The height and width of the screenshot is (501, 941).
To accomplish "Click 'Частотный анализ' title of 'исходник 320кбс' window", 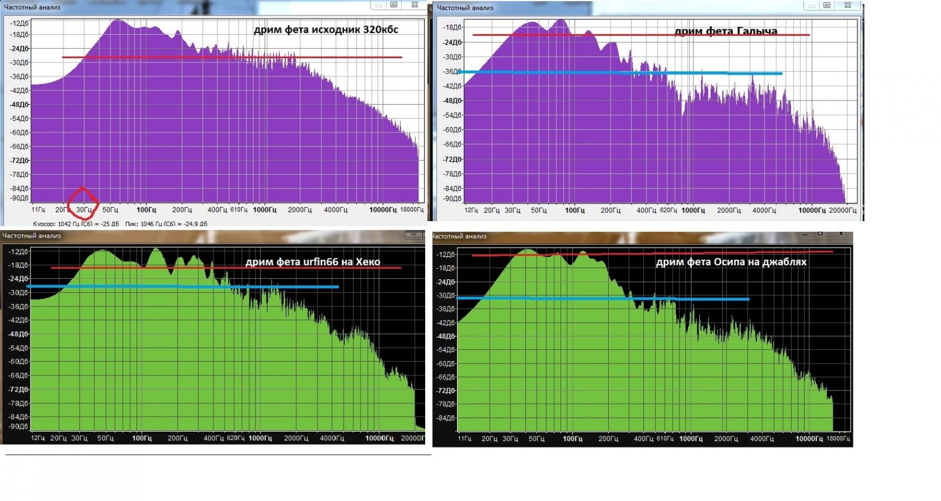I will click(x=32, y=7).
